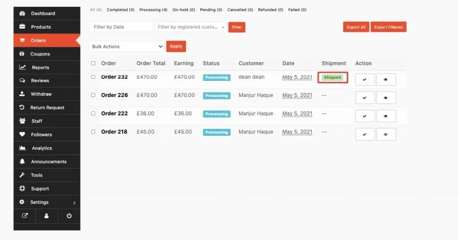Open the Order 218 link
Screen dimensions: 458x240
[114, 132]
